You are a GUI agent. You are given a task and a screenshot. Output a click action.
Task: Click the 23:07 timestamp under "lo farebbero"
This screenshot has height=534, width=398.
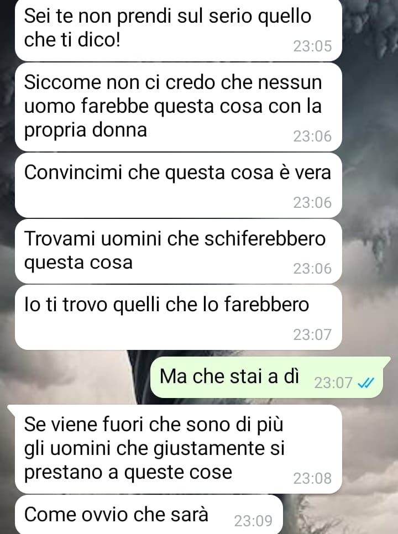pyautogui.click(x=312, y=335)
